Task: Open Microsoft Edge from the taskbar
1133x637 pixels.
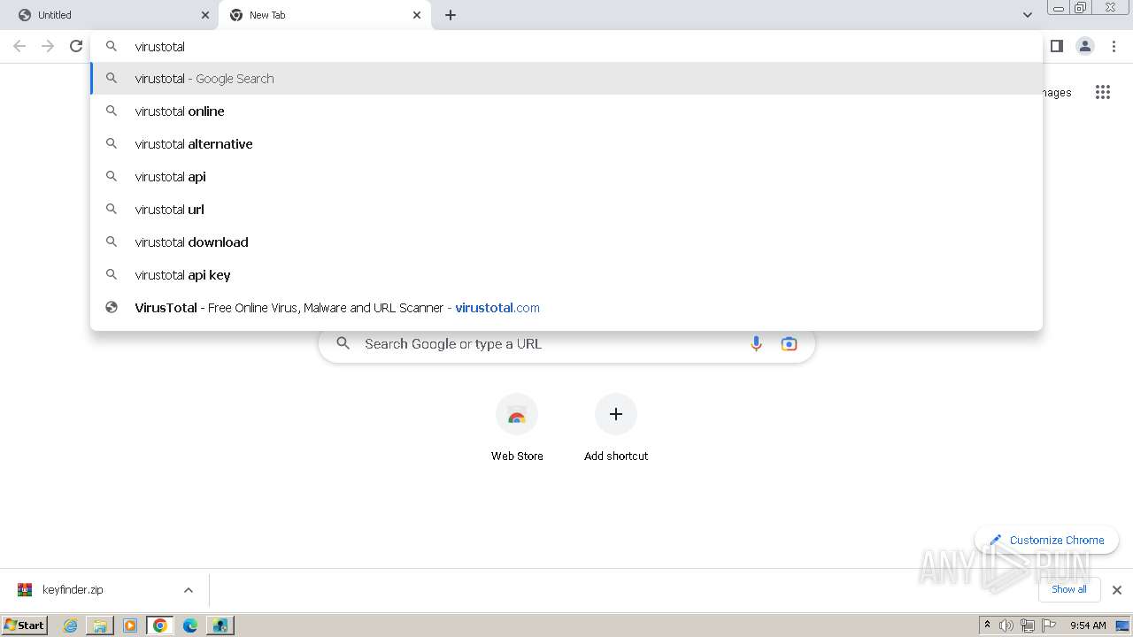Action: (x=189, y=625)
